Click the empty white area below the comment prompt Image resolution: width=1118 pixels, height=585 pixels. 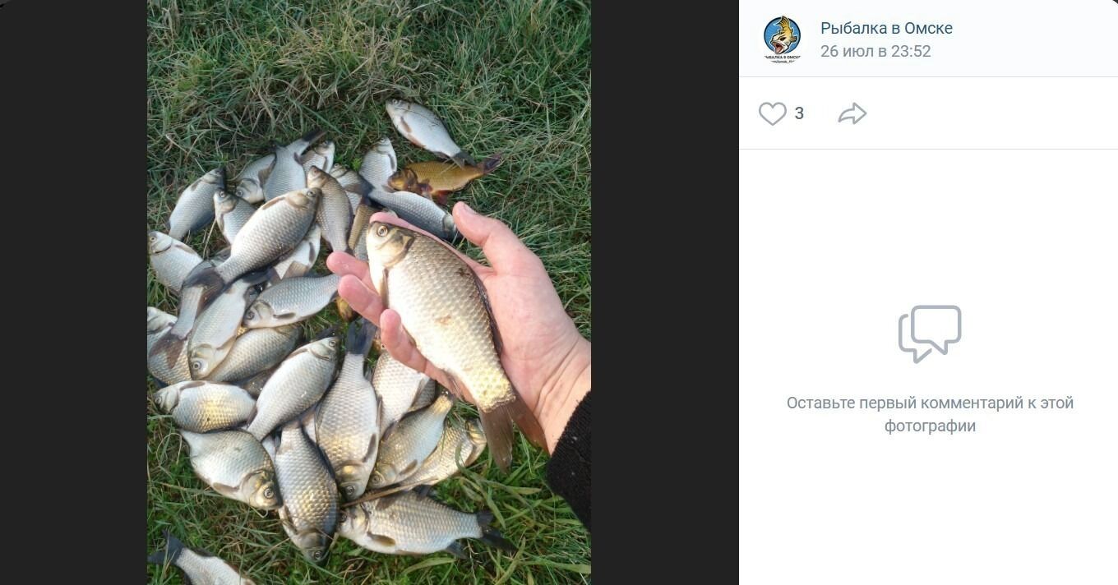point(930,509)
